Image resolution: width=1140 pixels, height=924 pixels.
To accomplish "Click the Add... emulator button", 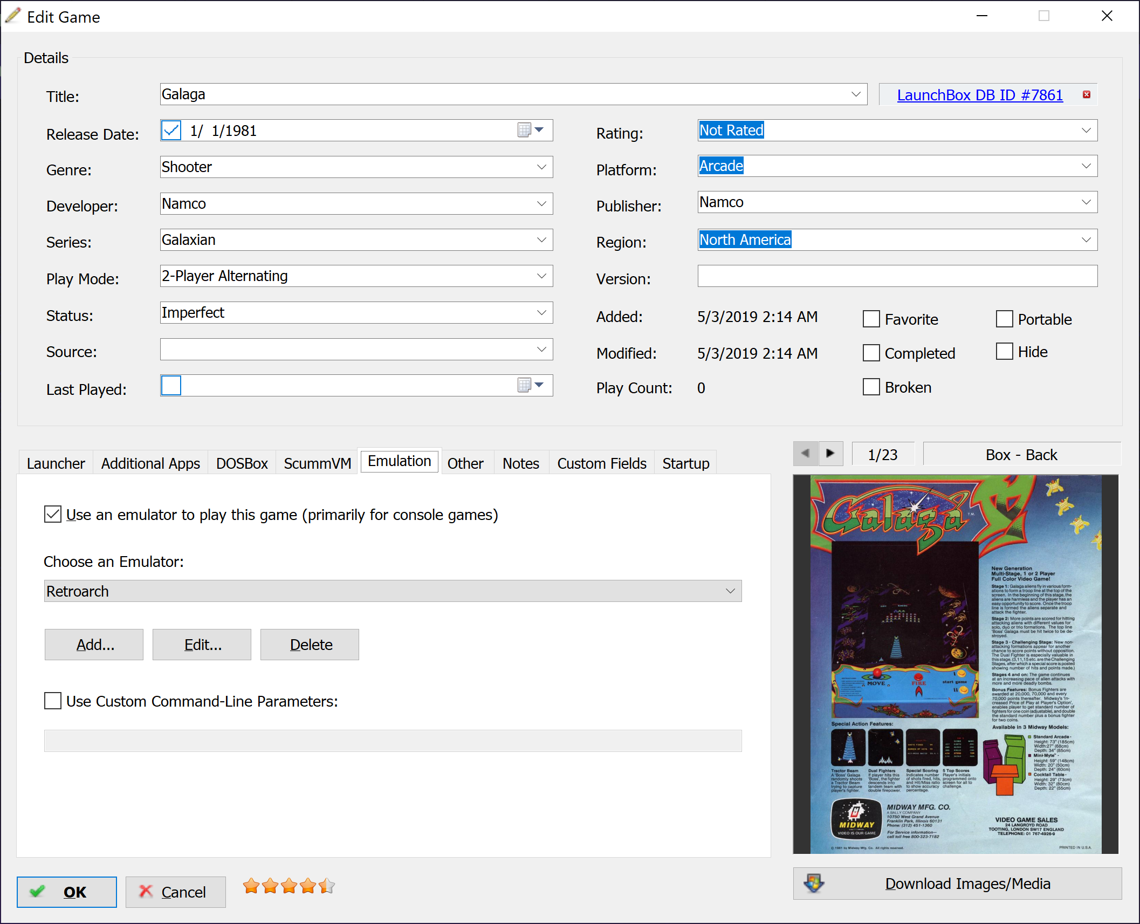I will (x=94, y=645).
